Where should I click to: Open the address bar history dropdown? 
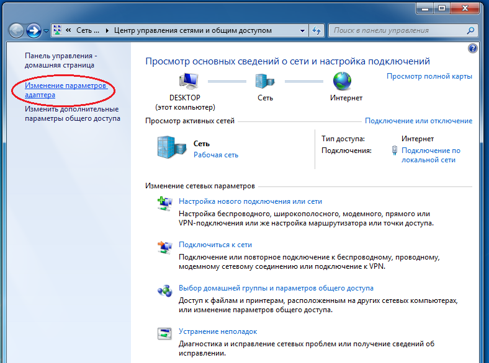tap(302, 30)
